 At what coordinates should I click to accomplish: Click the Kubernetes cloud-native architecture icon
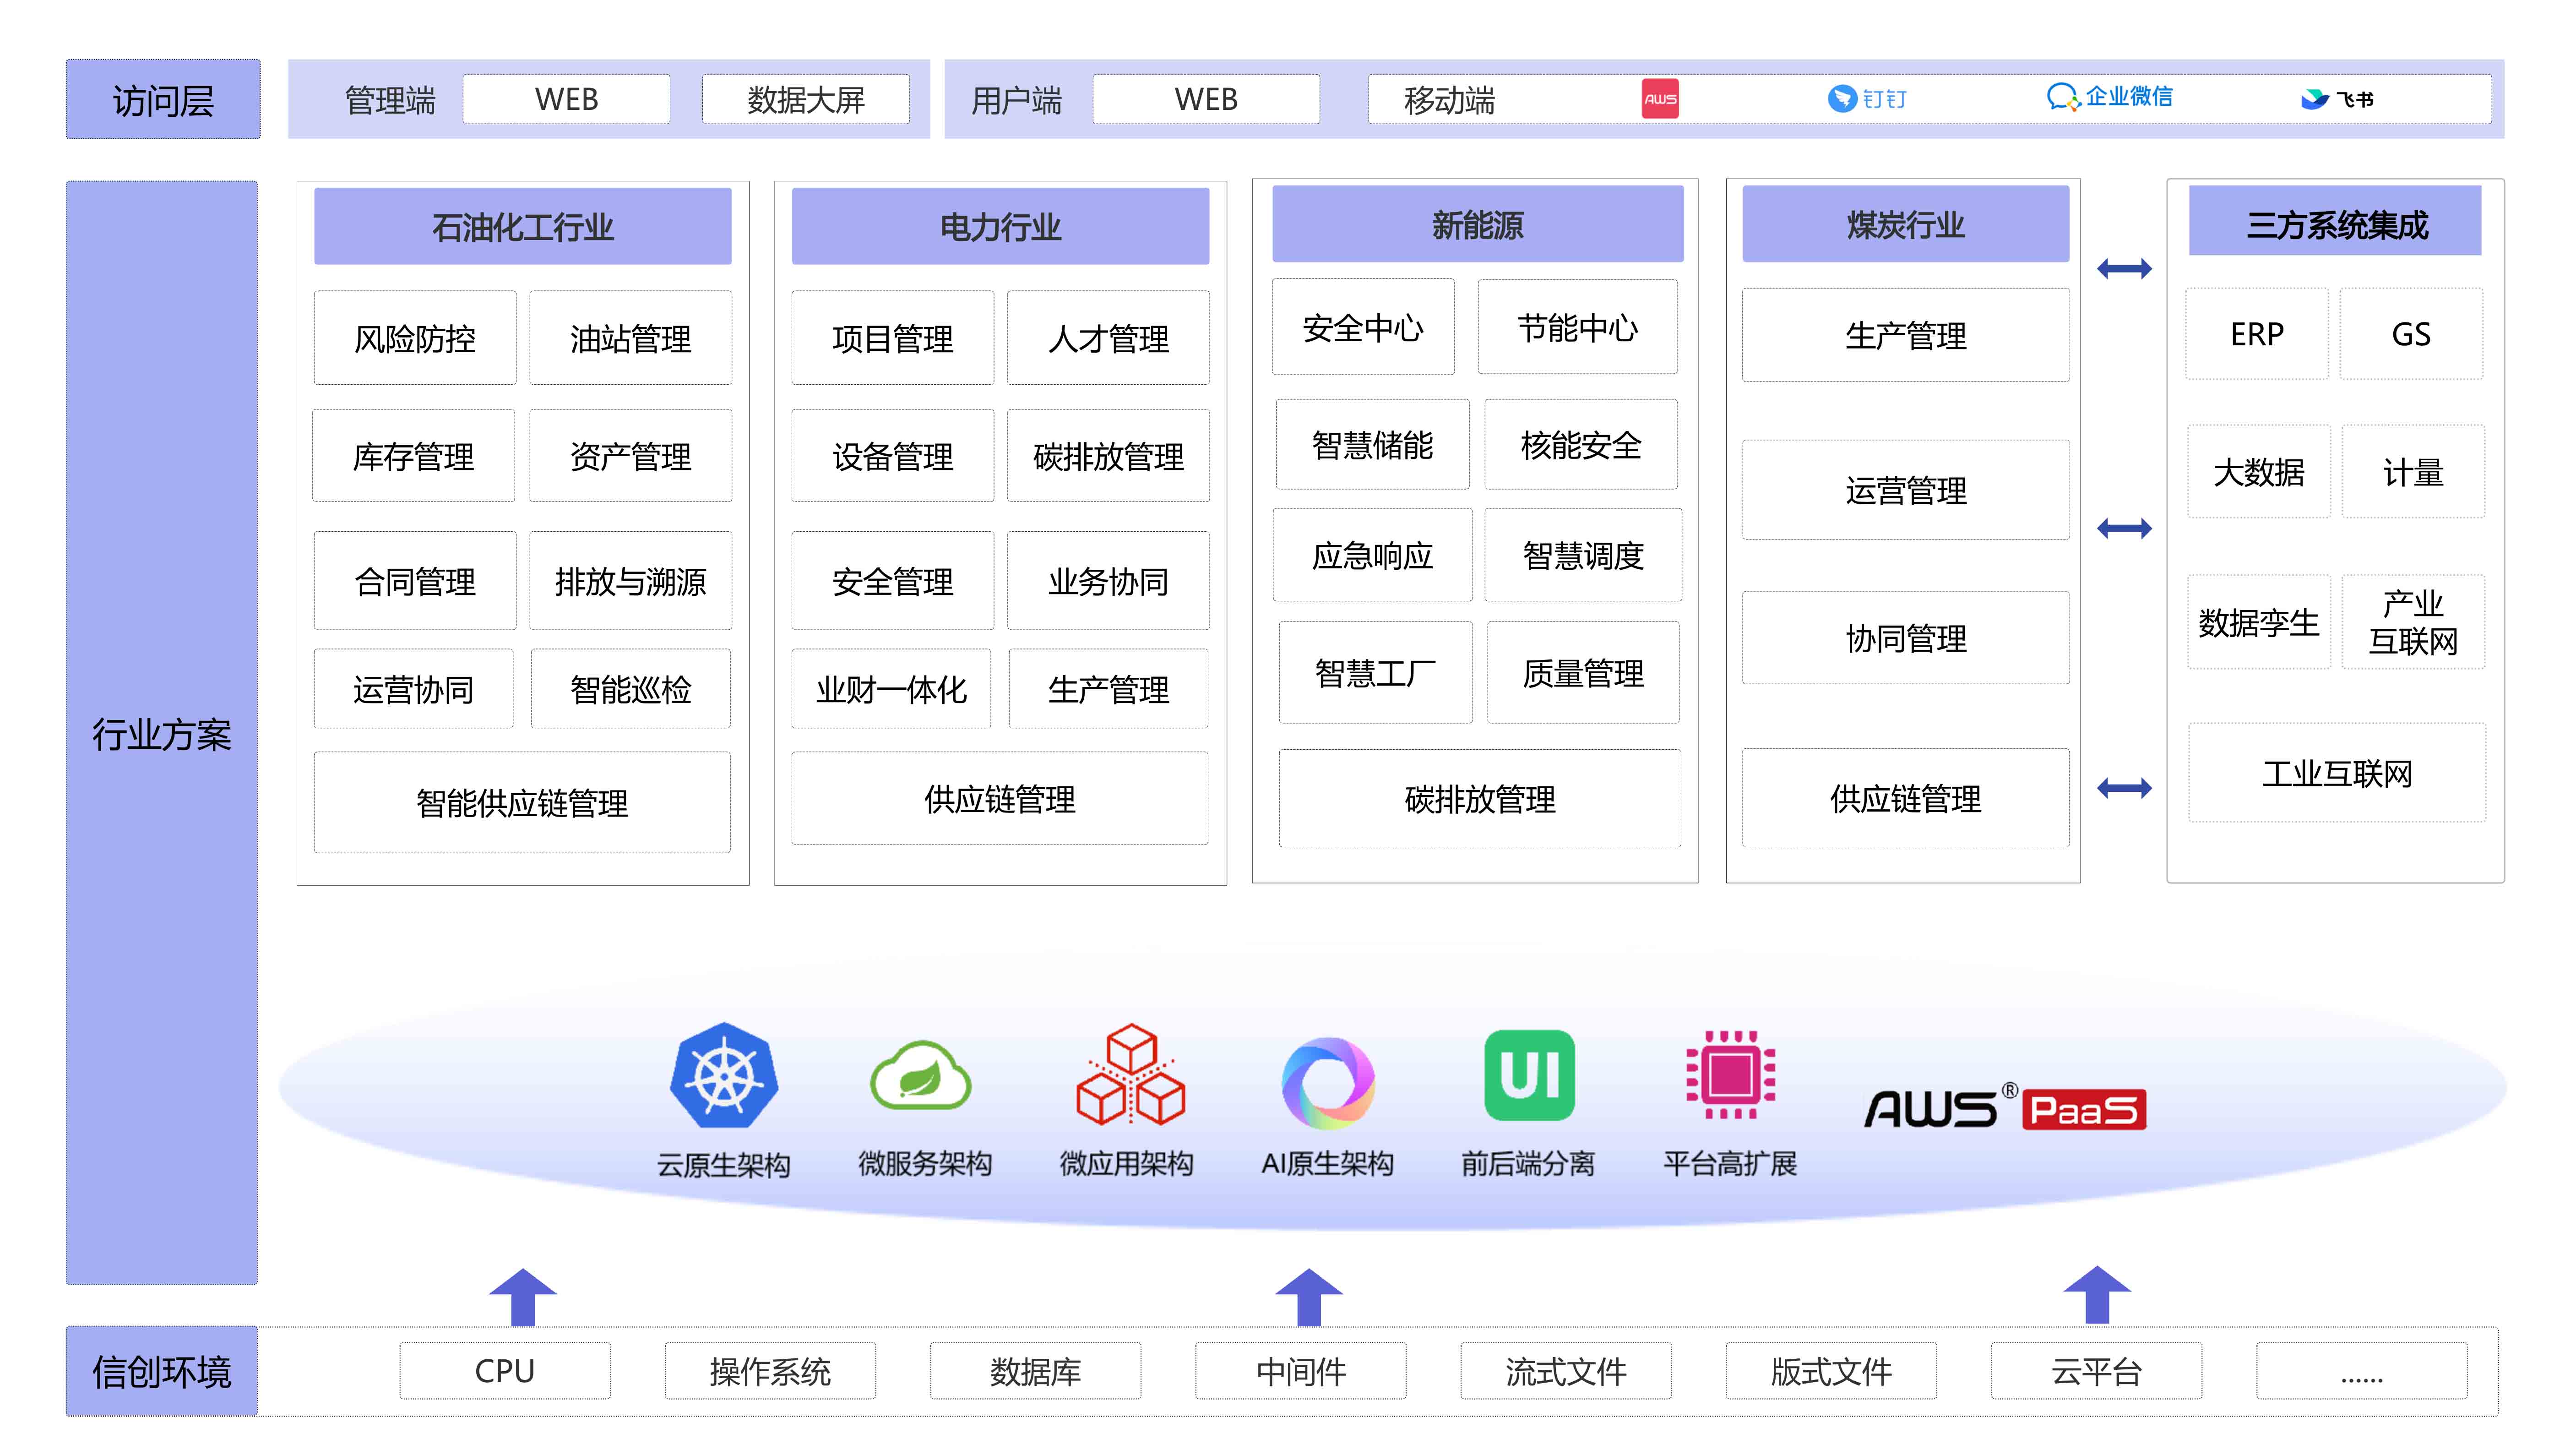click(x=724, y=1075)
